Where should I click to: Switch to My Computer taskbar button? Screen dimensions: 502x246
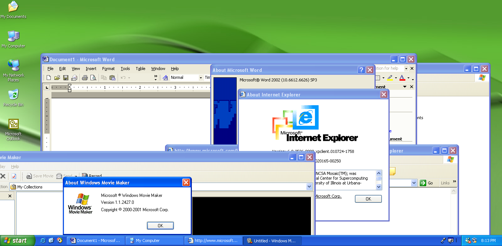pos(154,241)
